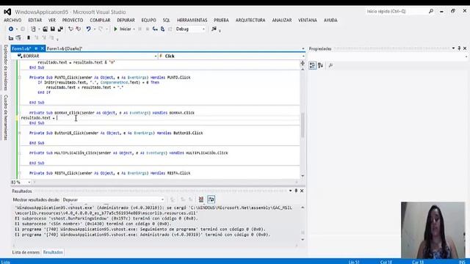Toggle word wrap in Resultados panel
The height and width of the screenshot is (264, 470).
click(x=211, y=199)
